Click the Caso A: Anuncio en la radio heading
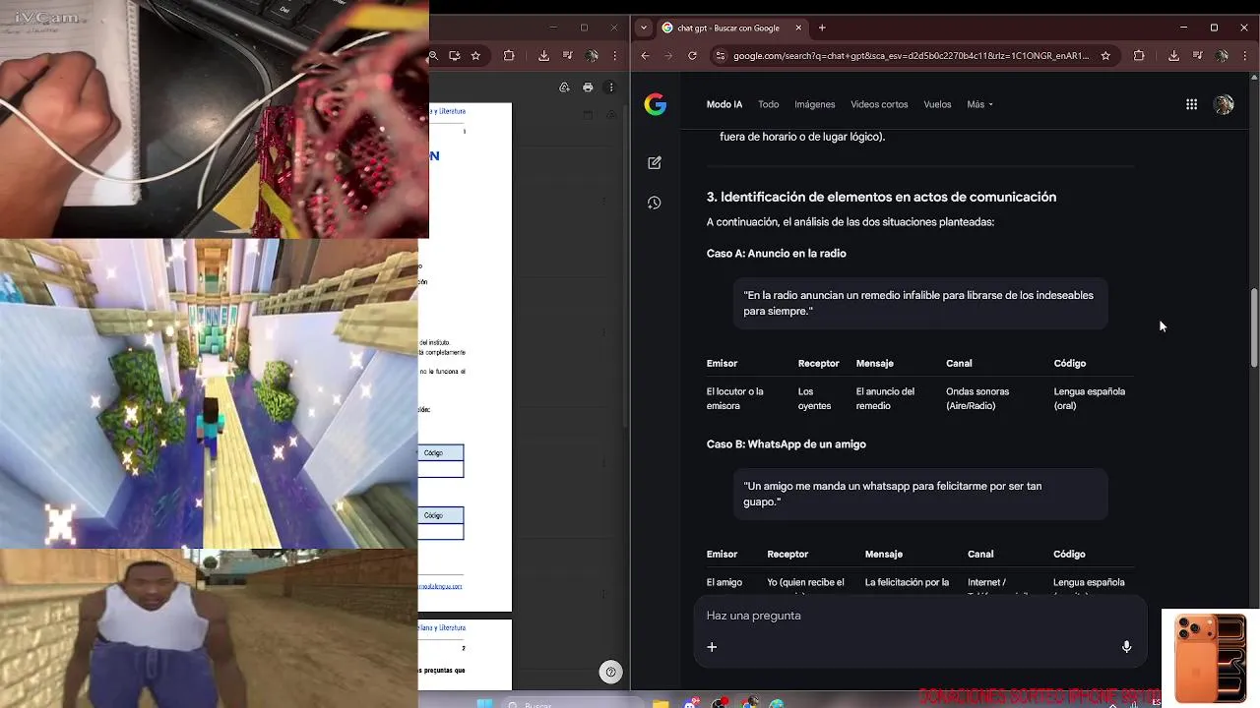 (776, 254)
